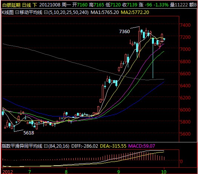Click the 7000 price axis label

[x=185, y=49]
